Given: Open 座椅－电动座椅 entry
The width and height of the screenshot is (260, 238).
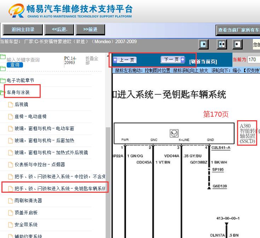Looking at the screenshot, I should [30, 116].
